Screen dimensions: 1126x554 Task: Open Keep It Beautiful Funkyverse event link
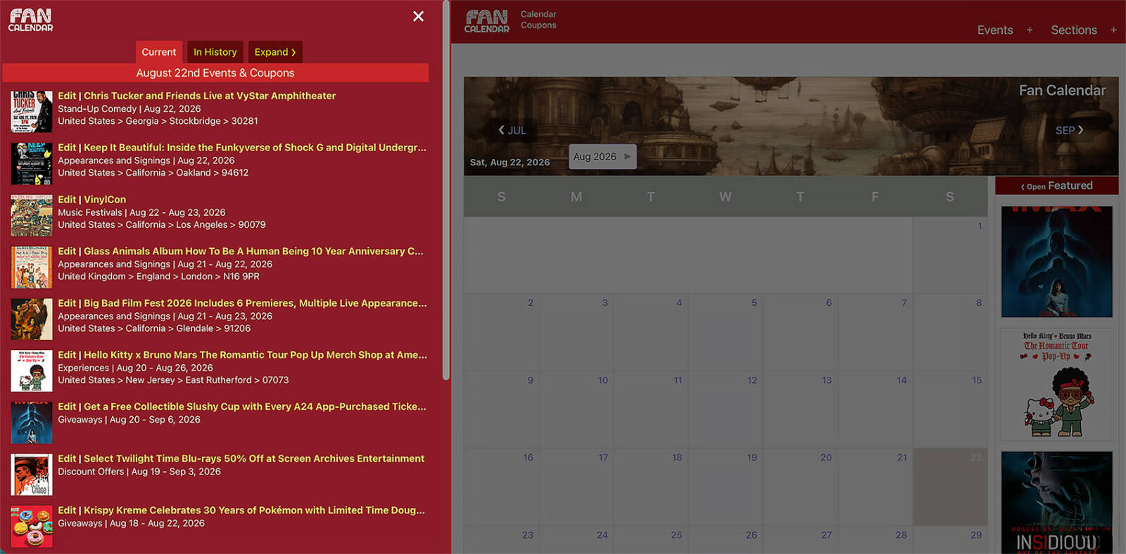pos(255,148)
